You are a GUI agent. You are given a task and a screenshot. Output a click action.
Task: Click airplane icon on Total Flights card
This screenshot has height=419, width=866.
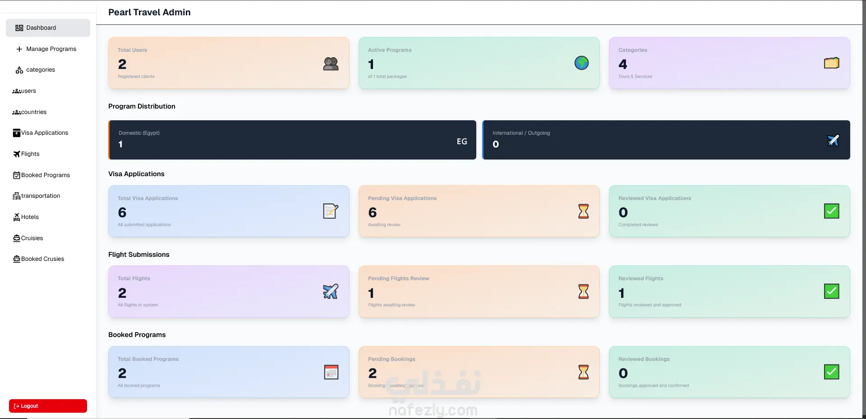pos(331,291)
